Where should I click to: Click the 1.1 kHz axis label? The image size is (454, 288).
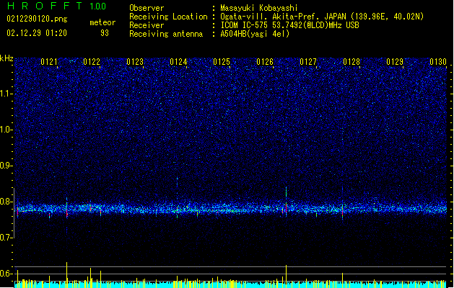click(x=6, y=94)
